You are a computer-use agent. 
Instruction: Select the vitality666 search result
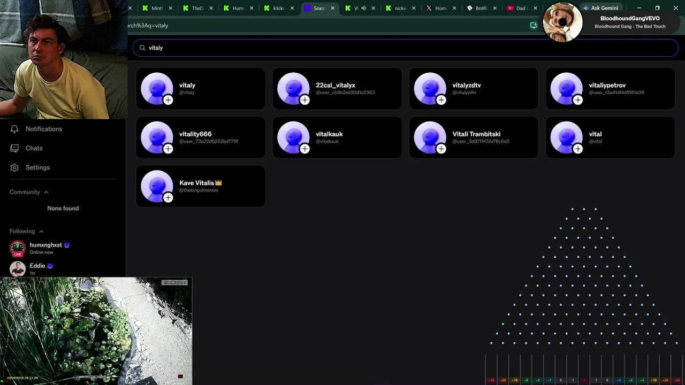[201, 137]
